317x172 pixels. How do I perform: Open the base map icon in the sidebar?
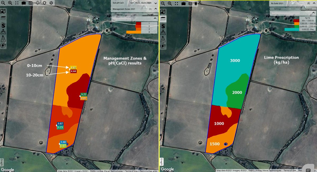pos(3,11)
